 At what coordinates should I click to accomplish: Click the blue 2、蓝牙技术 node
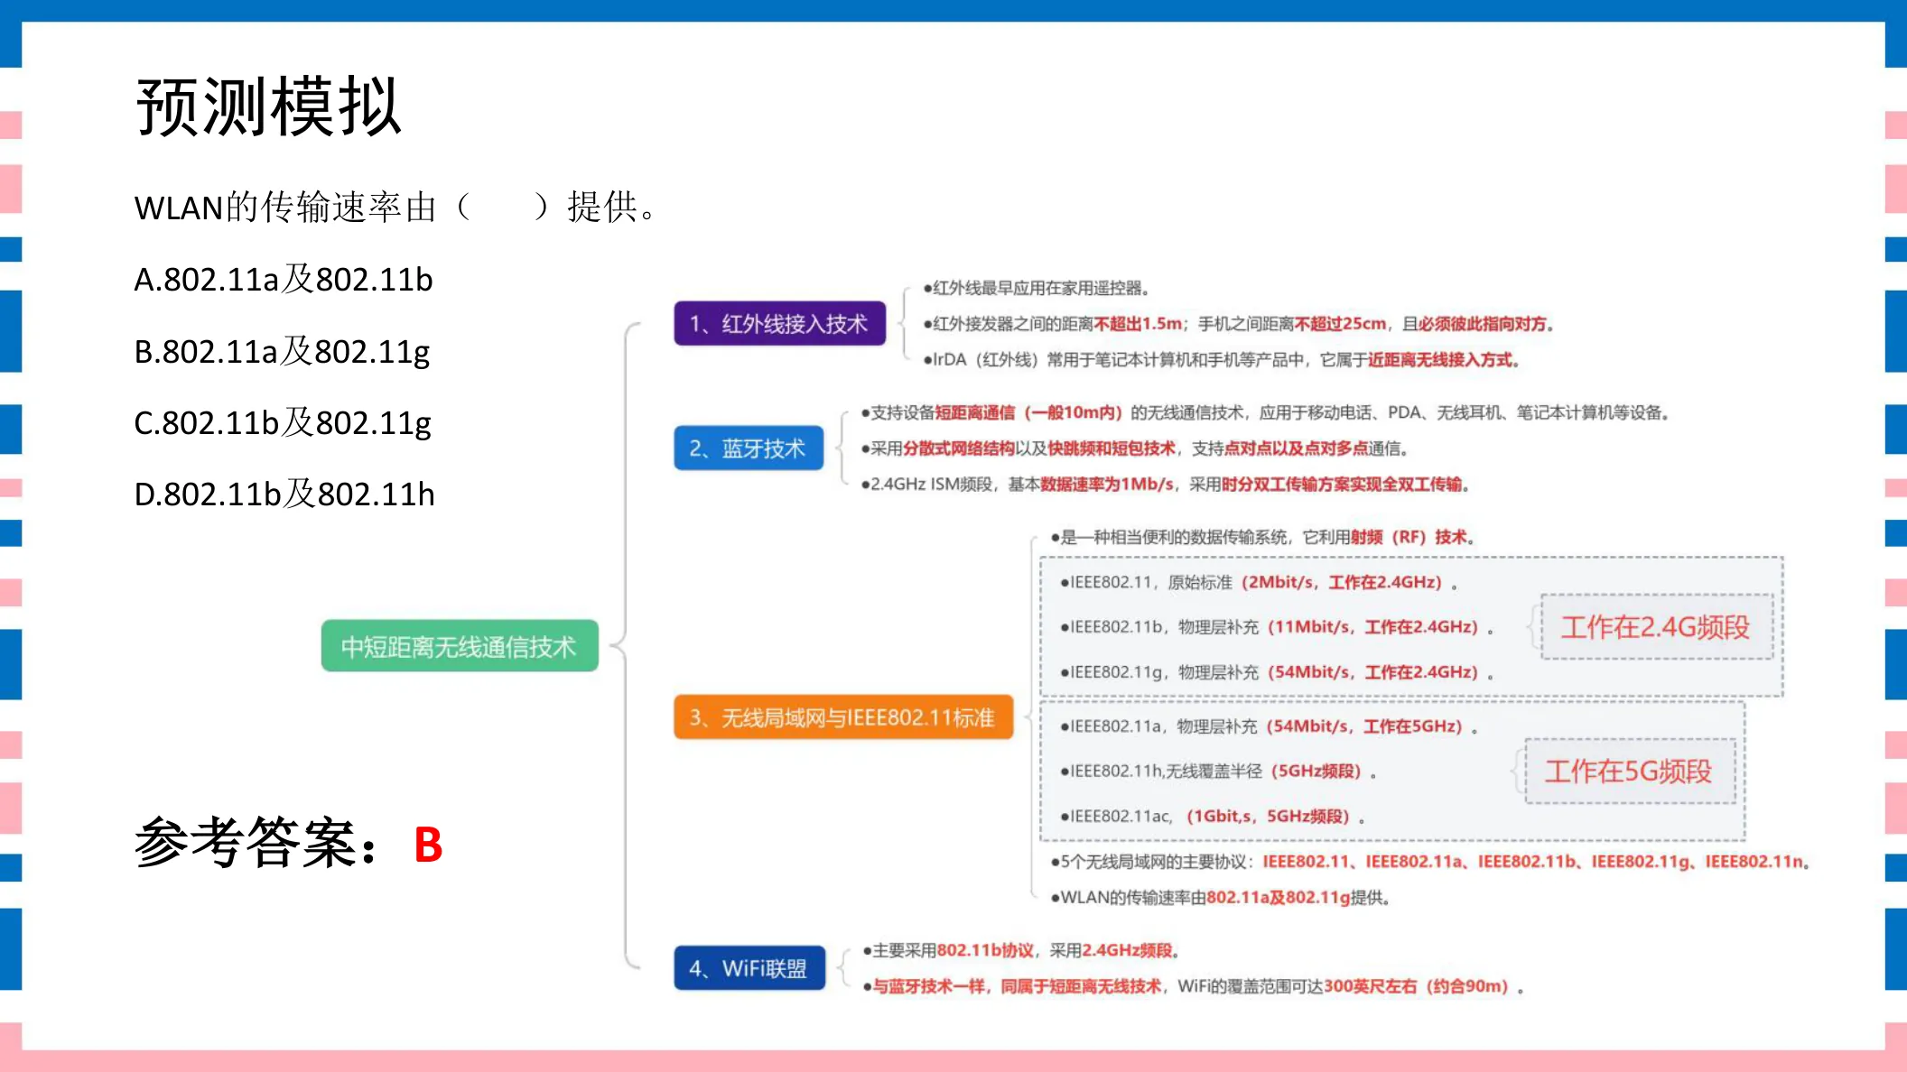coord(749,448)
